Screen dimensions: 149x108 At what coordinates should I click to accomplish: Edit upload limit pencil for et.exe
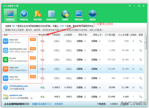100,60
